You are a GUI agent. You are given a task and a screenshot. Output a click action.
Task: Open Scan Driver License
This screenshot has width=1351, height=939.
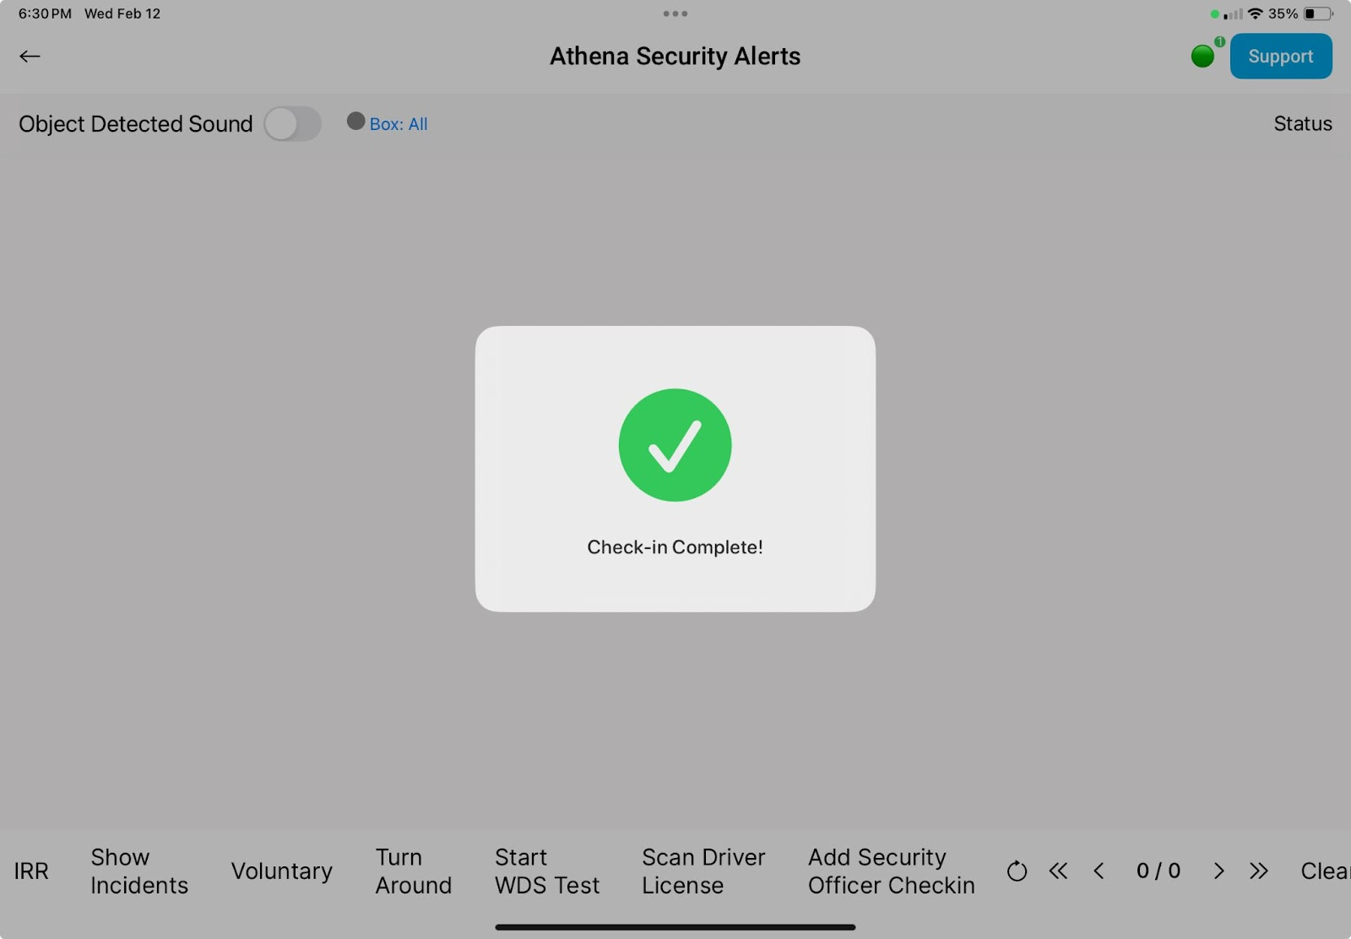coord(703,871)
